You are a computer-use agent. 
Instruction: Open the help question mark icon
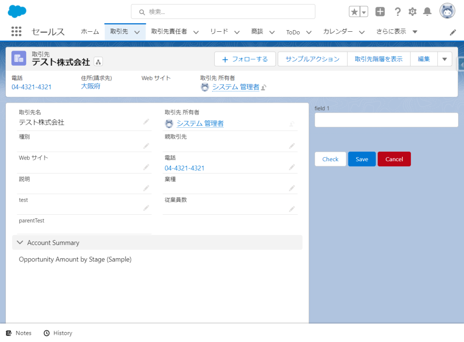click(397, 11)
